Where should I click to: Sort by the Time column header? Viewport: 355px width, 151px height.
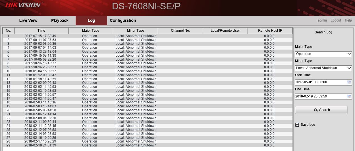pyautogui.click(x=41, y=31)
